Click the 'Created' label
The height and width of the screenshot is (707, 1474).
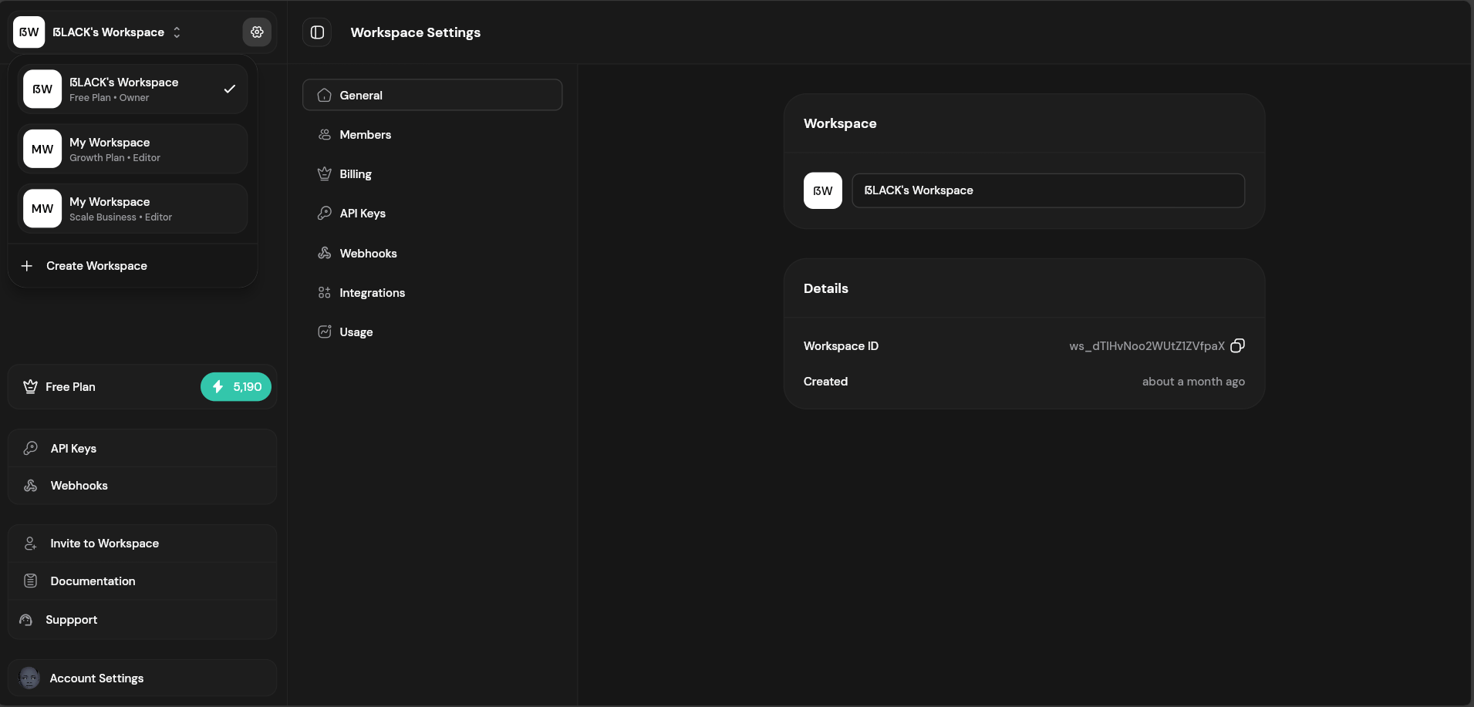tap(825, 382)
